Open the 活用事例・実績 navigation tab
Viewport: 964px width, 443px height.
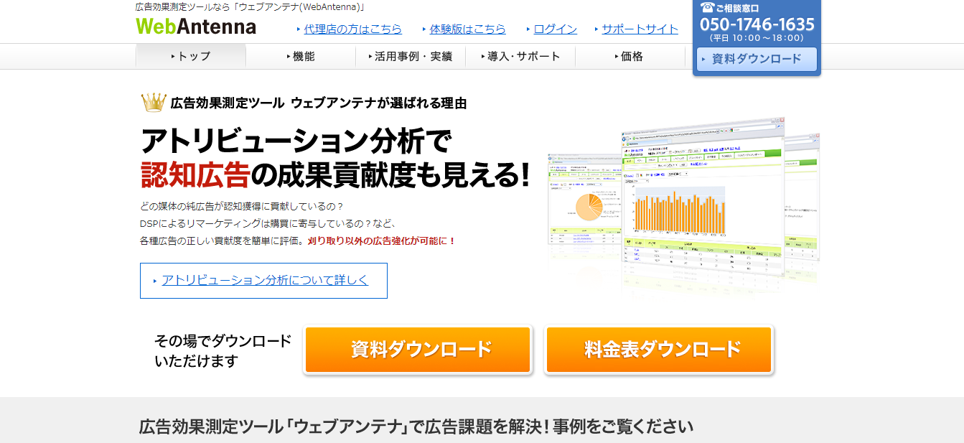click(x=411, y=56)
